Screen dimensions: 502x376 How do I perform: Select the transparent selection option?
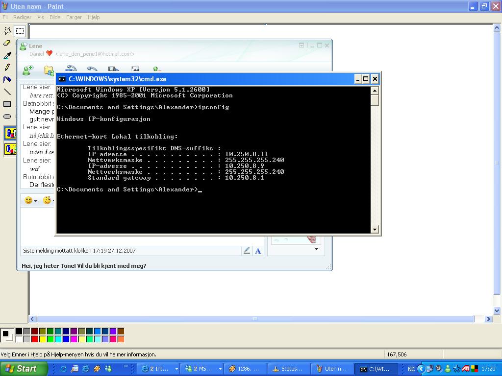[x=11, y=149]
